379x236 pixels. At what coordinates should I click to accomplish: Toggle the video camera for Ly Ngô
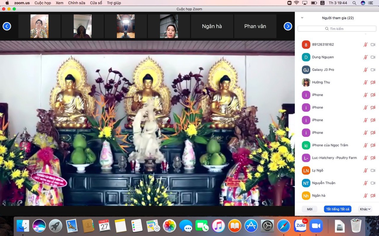pos(373,171)
